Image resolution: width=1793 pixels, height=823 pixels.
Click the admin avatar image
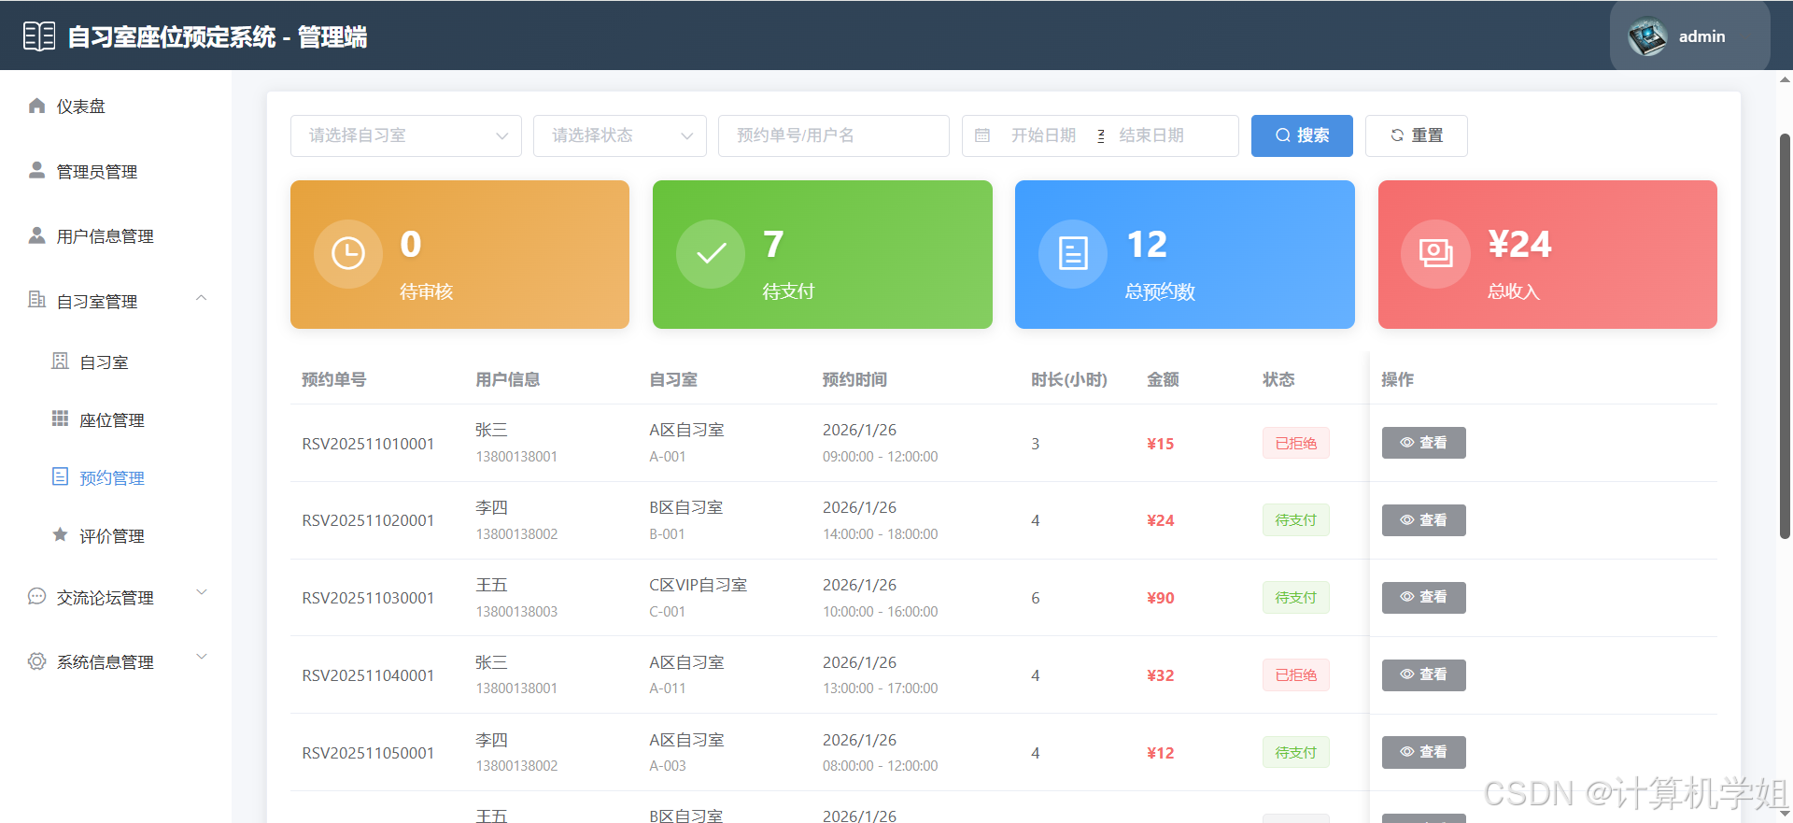(1647, 36)
